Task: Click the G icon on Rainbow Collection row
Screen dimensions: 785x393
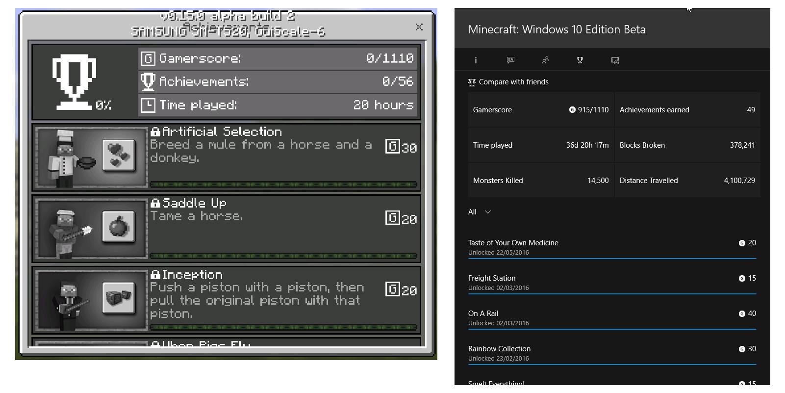Action: (x=742, y=349)
